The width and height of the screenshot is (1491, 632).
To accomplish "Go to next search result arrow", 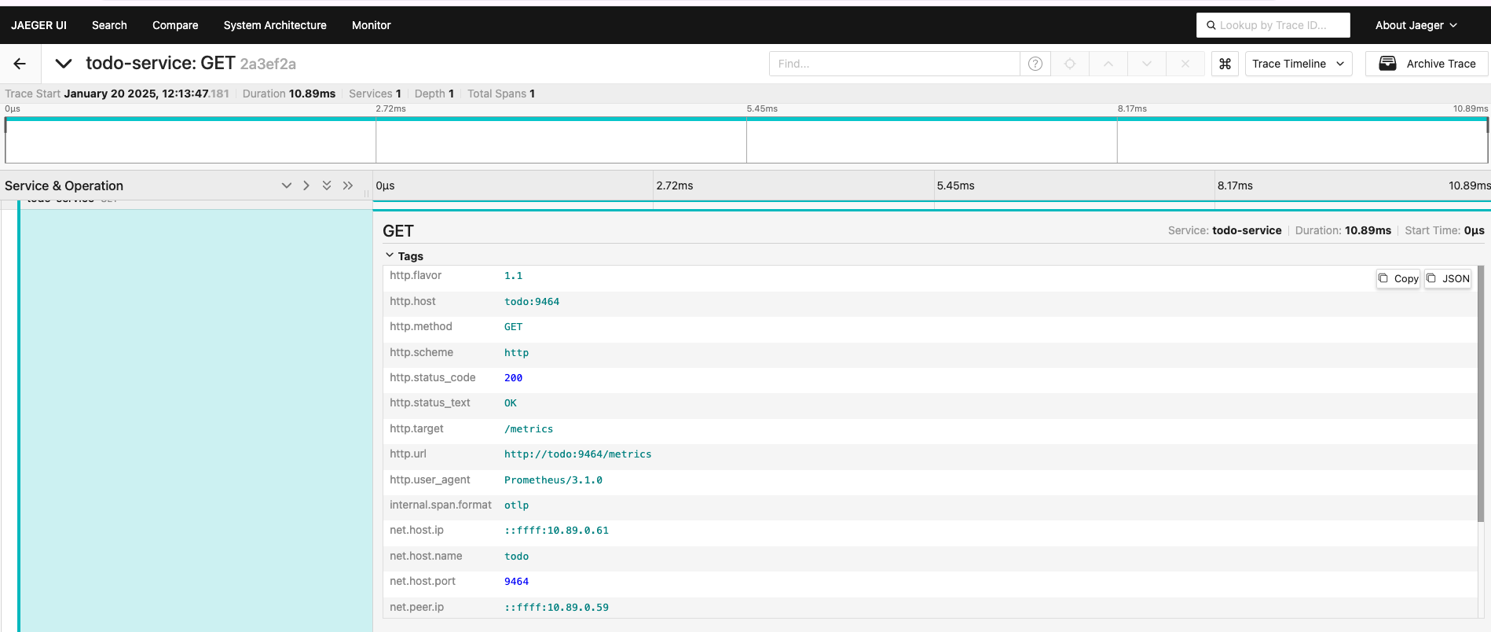I will pos(1147,64).
